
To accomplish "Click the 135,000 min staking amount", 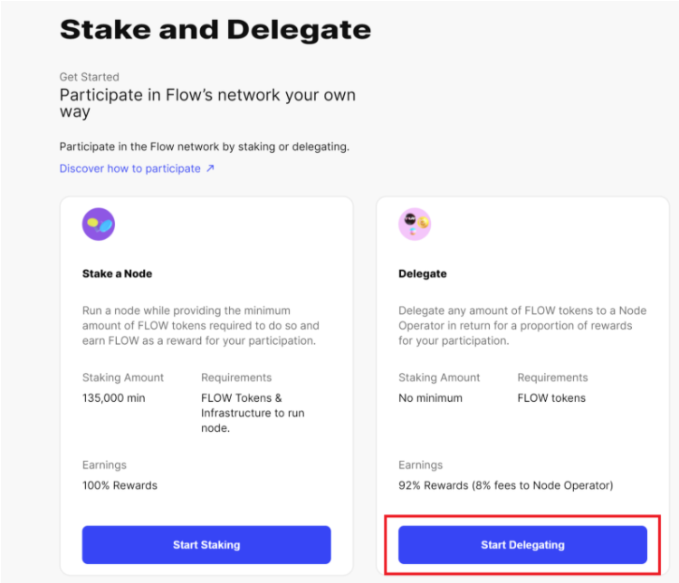I will tap(113, 397).
